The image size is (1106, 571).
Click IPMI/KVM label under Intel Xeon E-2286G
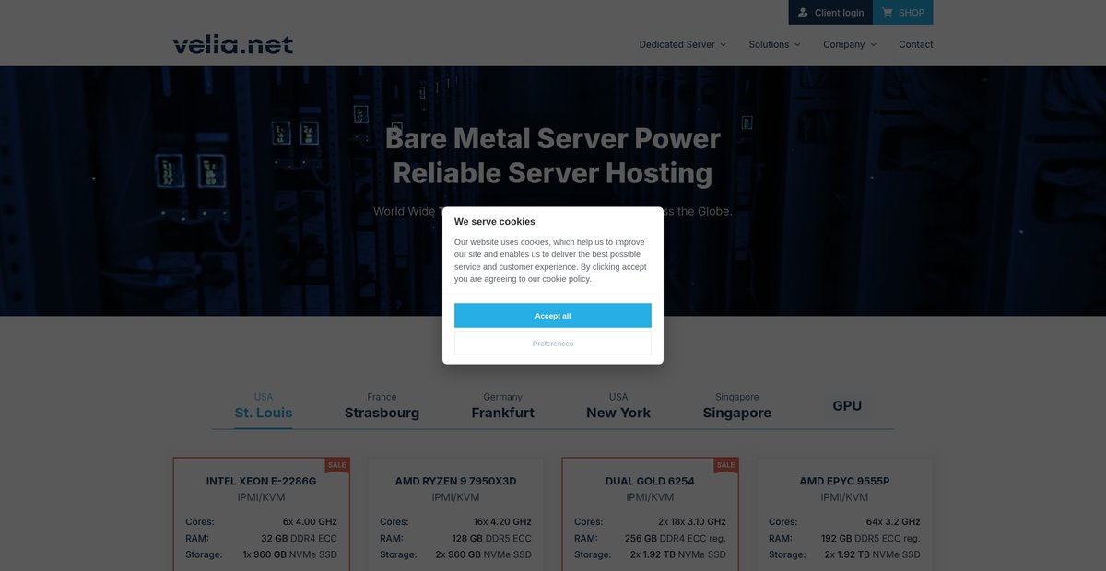pos(261,497)
